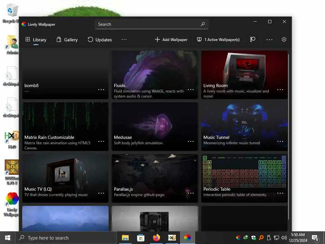This screenshot has height=244, width=325.
Task: Select the Living Room wallpaper
Action: click(244, 75)
